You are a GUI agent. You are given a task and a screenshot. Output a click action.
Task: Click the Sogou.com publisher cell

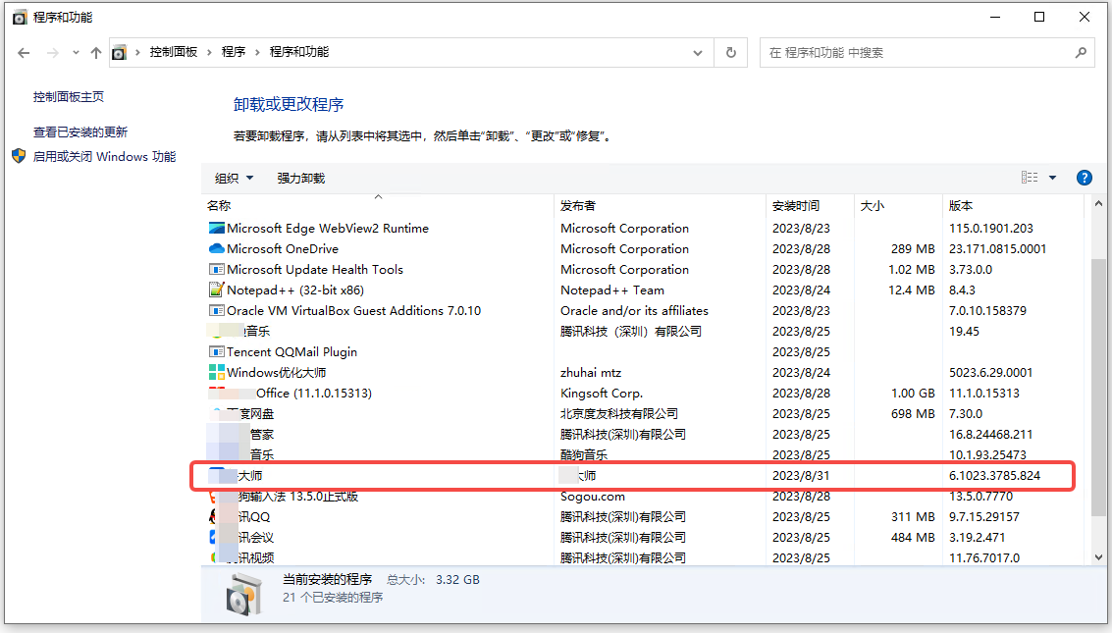click(x=592, y=497)
